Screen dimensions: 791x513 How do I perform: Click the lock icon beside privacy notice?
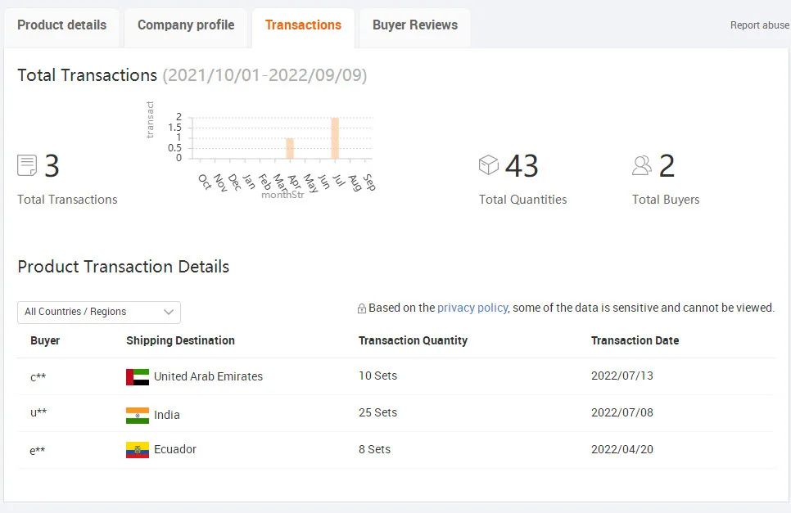[x=361, y=308]
